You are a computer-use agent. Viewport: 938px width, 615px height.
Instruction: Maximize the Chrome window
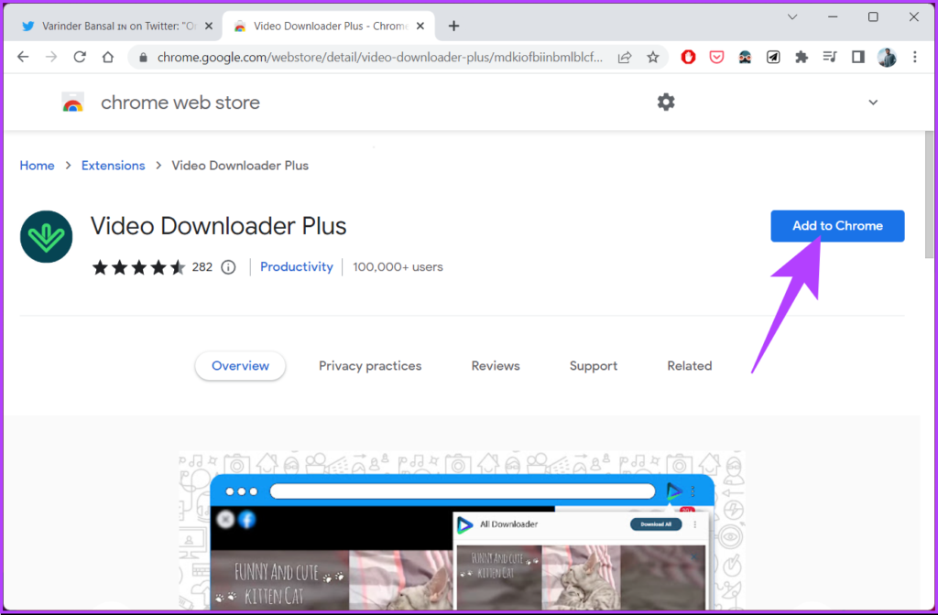click(873, 17)
